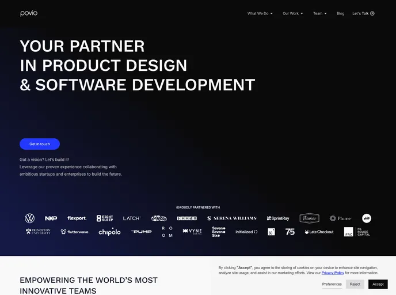Open the Team dropdown menu
396x295 pixels.
pos(319,13)
